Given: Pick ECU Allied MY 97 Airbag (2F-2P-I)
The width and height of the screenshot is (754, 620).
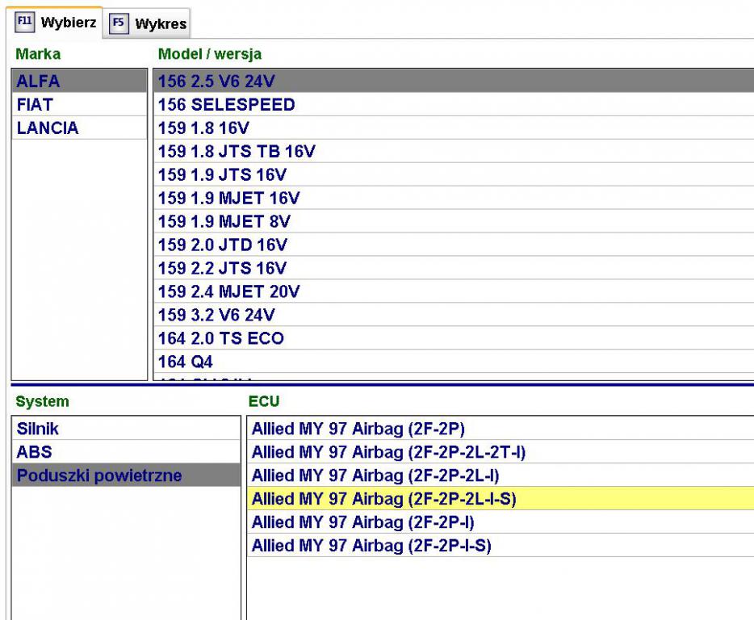Looking at the screenshot, I should click(x=501, y=522).
